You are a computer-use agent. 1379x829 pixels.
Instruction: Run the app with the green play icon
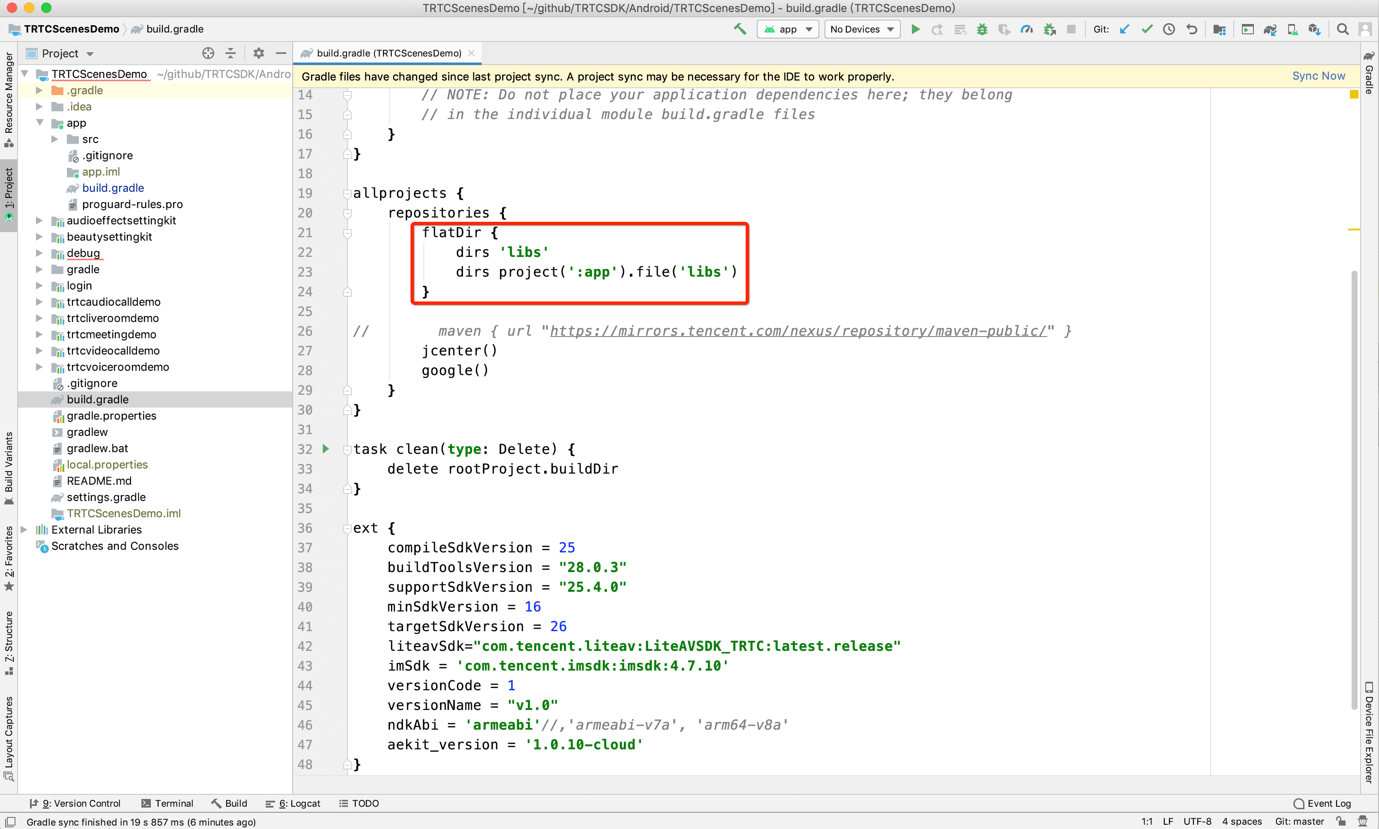(915, 29)
